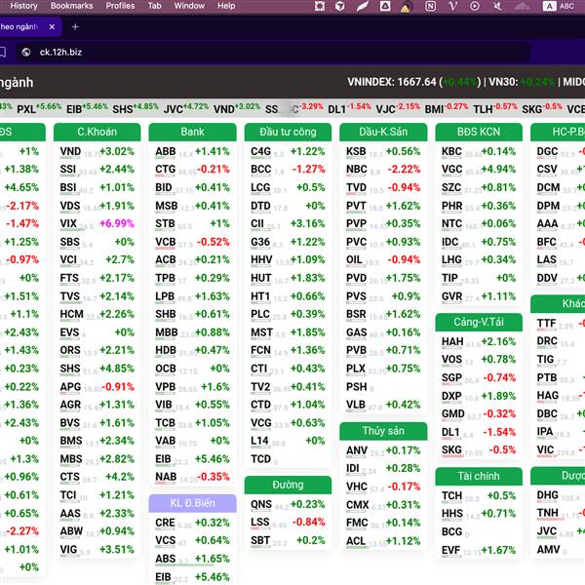The image size is (585, 585).
Task: Select PLX in the Dầu-K.Sản column
Action: 383,369
